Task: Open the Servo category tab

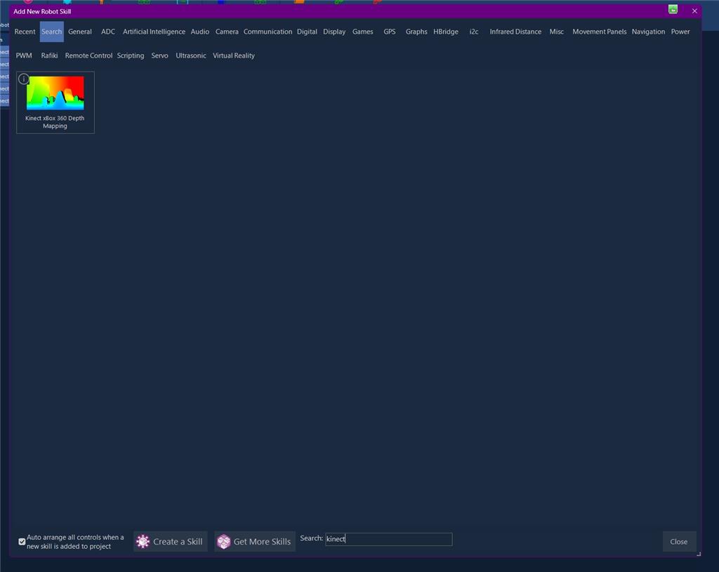Action: [159, 55]
